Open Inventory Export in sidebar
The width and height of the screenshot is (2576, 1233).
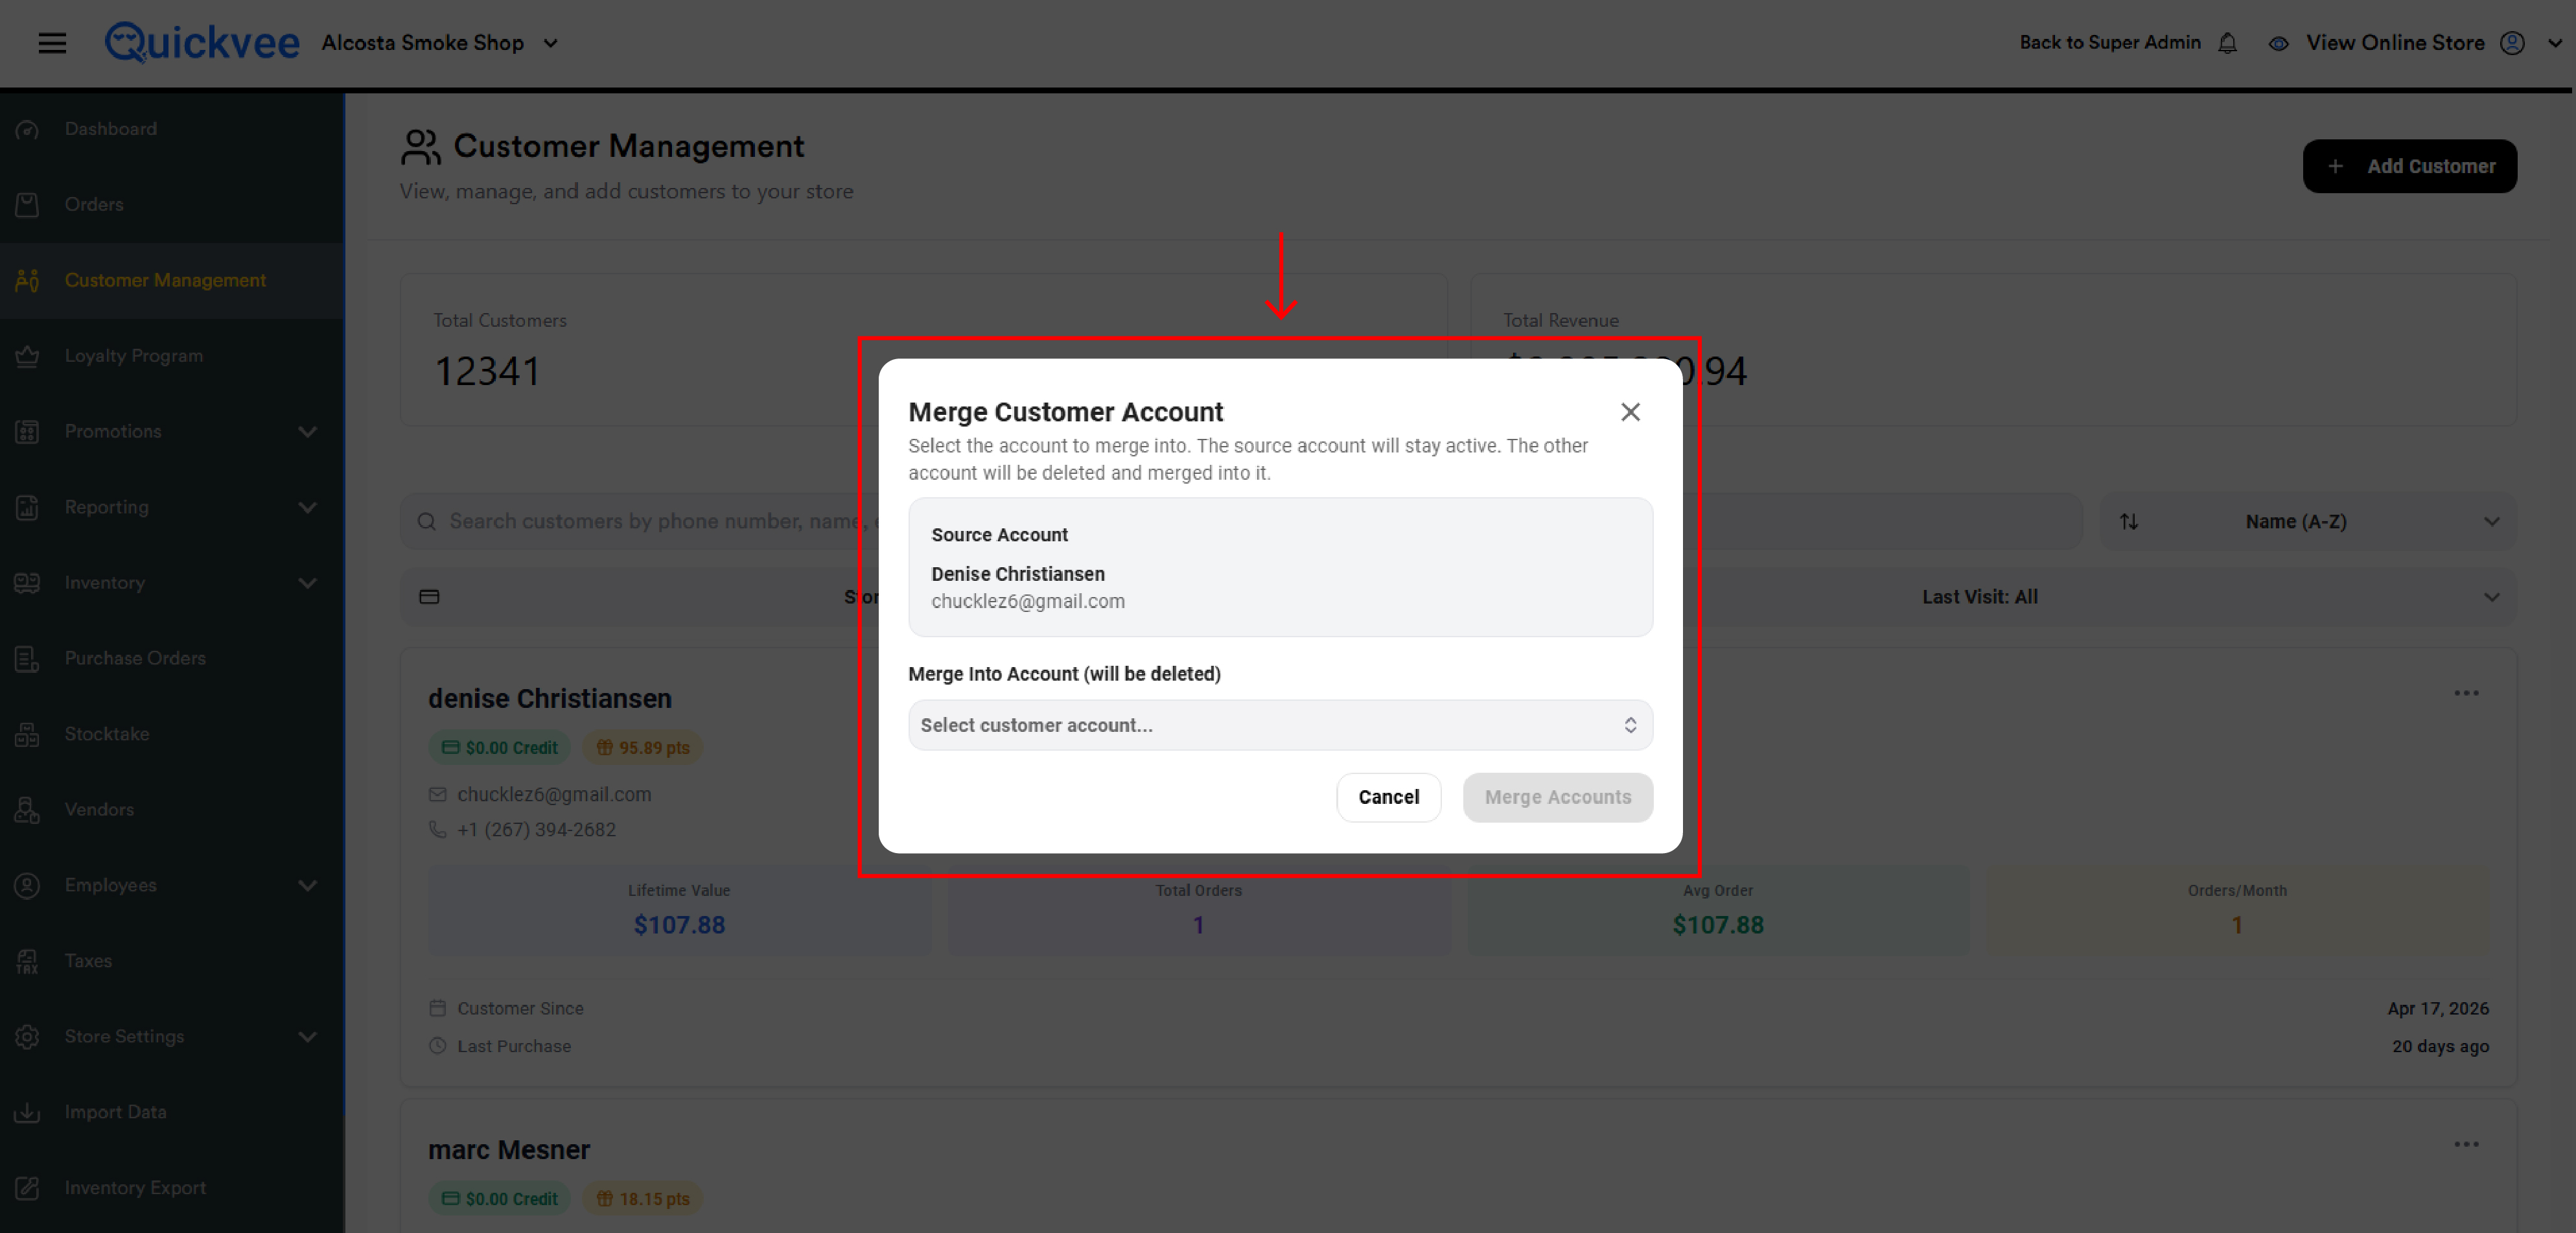(135, 1188)
